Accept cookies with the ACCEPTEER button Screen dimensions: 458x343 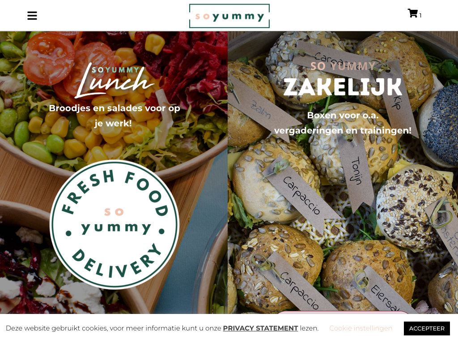tap(427, 328)
